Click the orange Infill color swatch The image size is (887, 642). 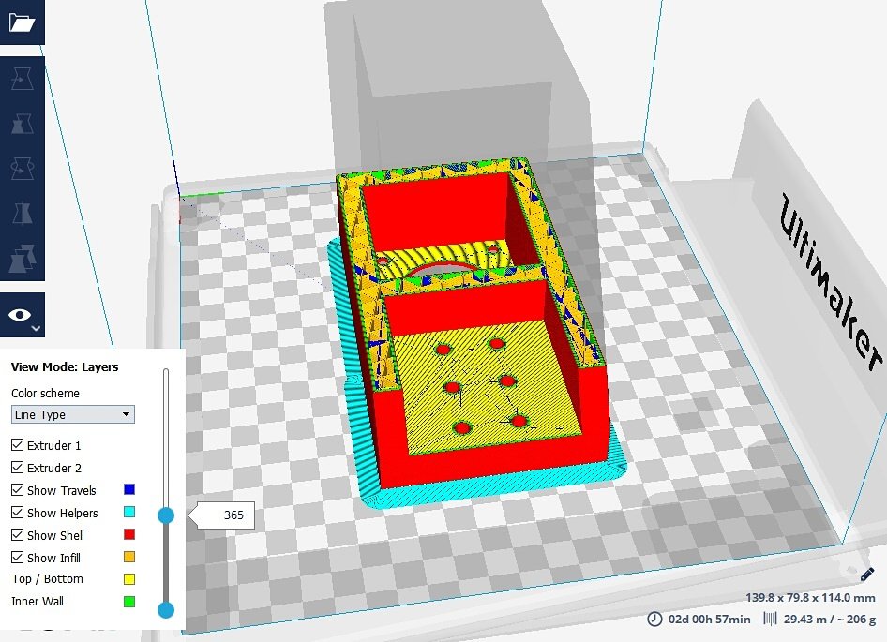point(129,557)
